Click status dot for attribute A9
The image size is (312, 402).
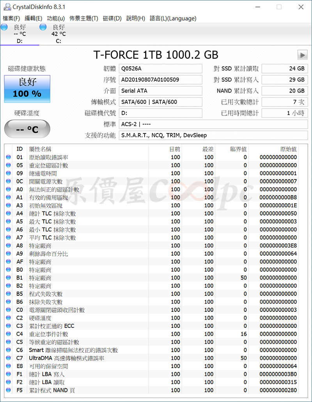(9, 254)
